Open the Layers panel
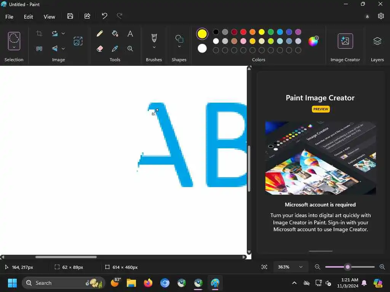 (x=377, y=41)
